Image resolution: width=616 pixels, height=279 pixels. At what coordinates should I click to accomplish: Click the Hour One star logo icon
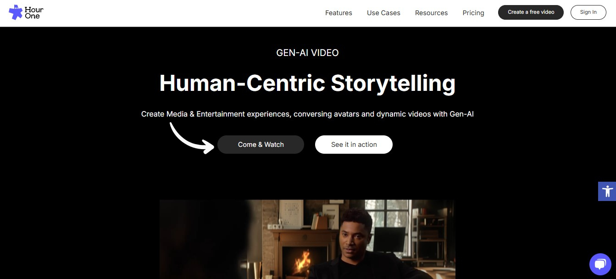pyautogui.click(x=16, y=12)
